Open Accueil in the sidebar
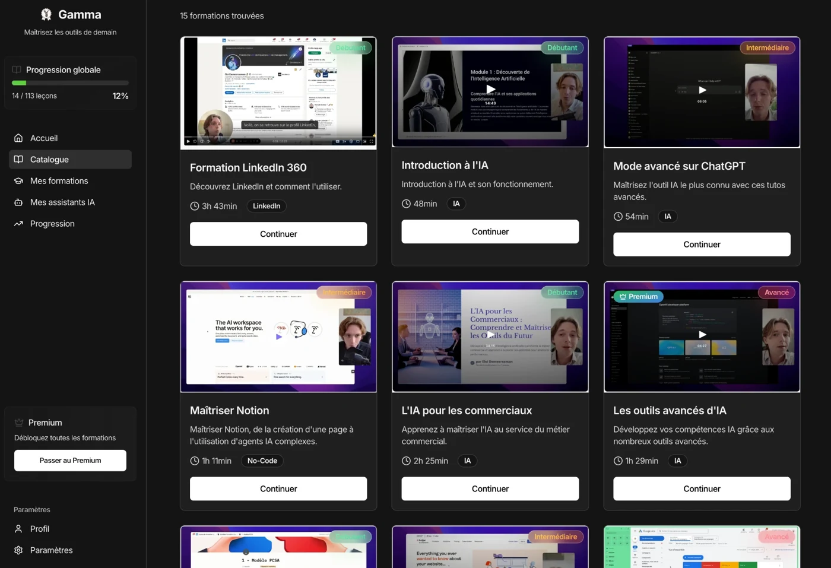Image resolution: width=831 pixels, height=568 pixels. pos(70,138)
